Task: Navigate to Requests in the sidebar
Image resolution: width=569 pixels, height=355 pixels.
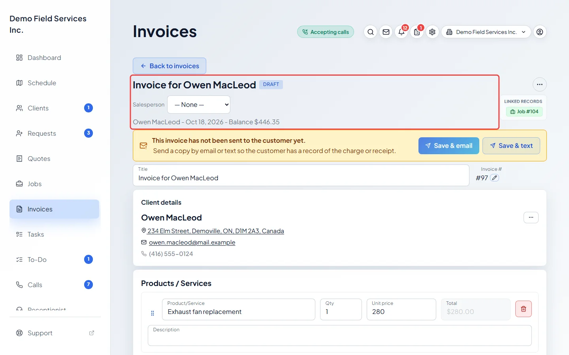Action: 55,133
